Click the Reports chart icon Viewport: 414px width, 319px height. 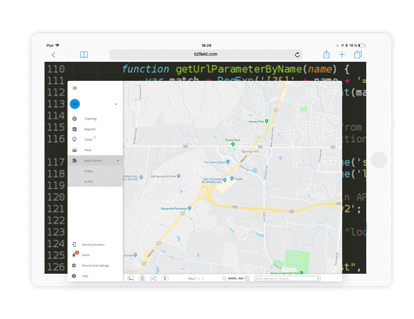click(x=75, y=129)
